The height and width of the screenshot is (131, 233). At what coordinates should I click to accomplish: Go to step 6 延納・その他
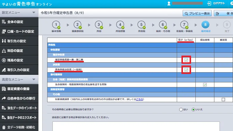click(163, 26)
